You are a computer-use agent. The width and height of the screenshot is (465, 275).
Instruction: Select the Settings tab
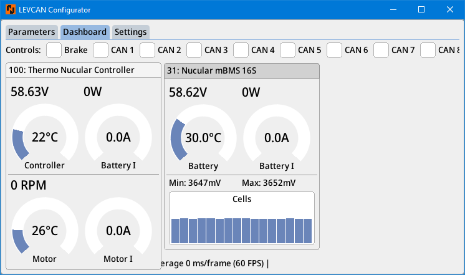131,32
